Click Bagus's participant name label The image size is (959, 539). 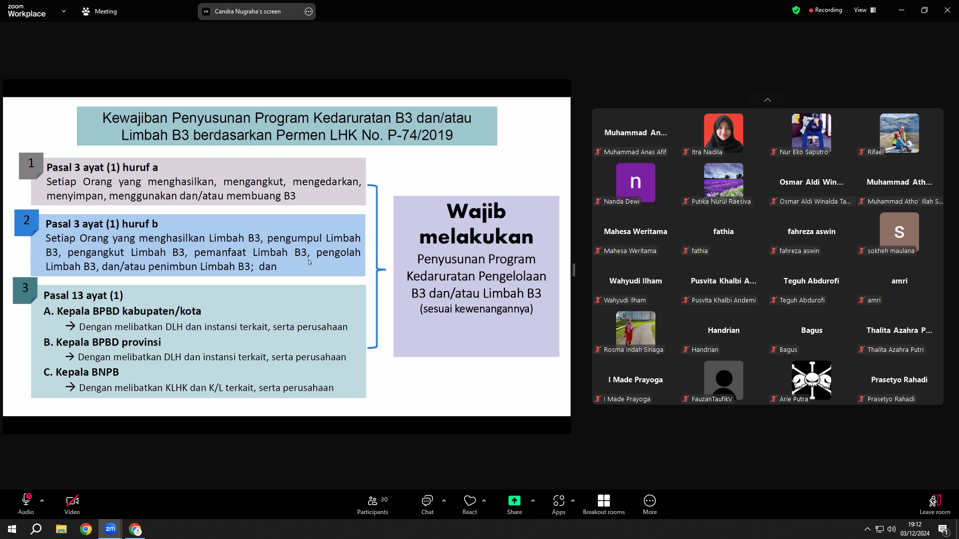tap(788, 349)
